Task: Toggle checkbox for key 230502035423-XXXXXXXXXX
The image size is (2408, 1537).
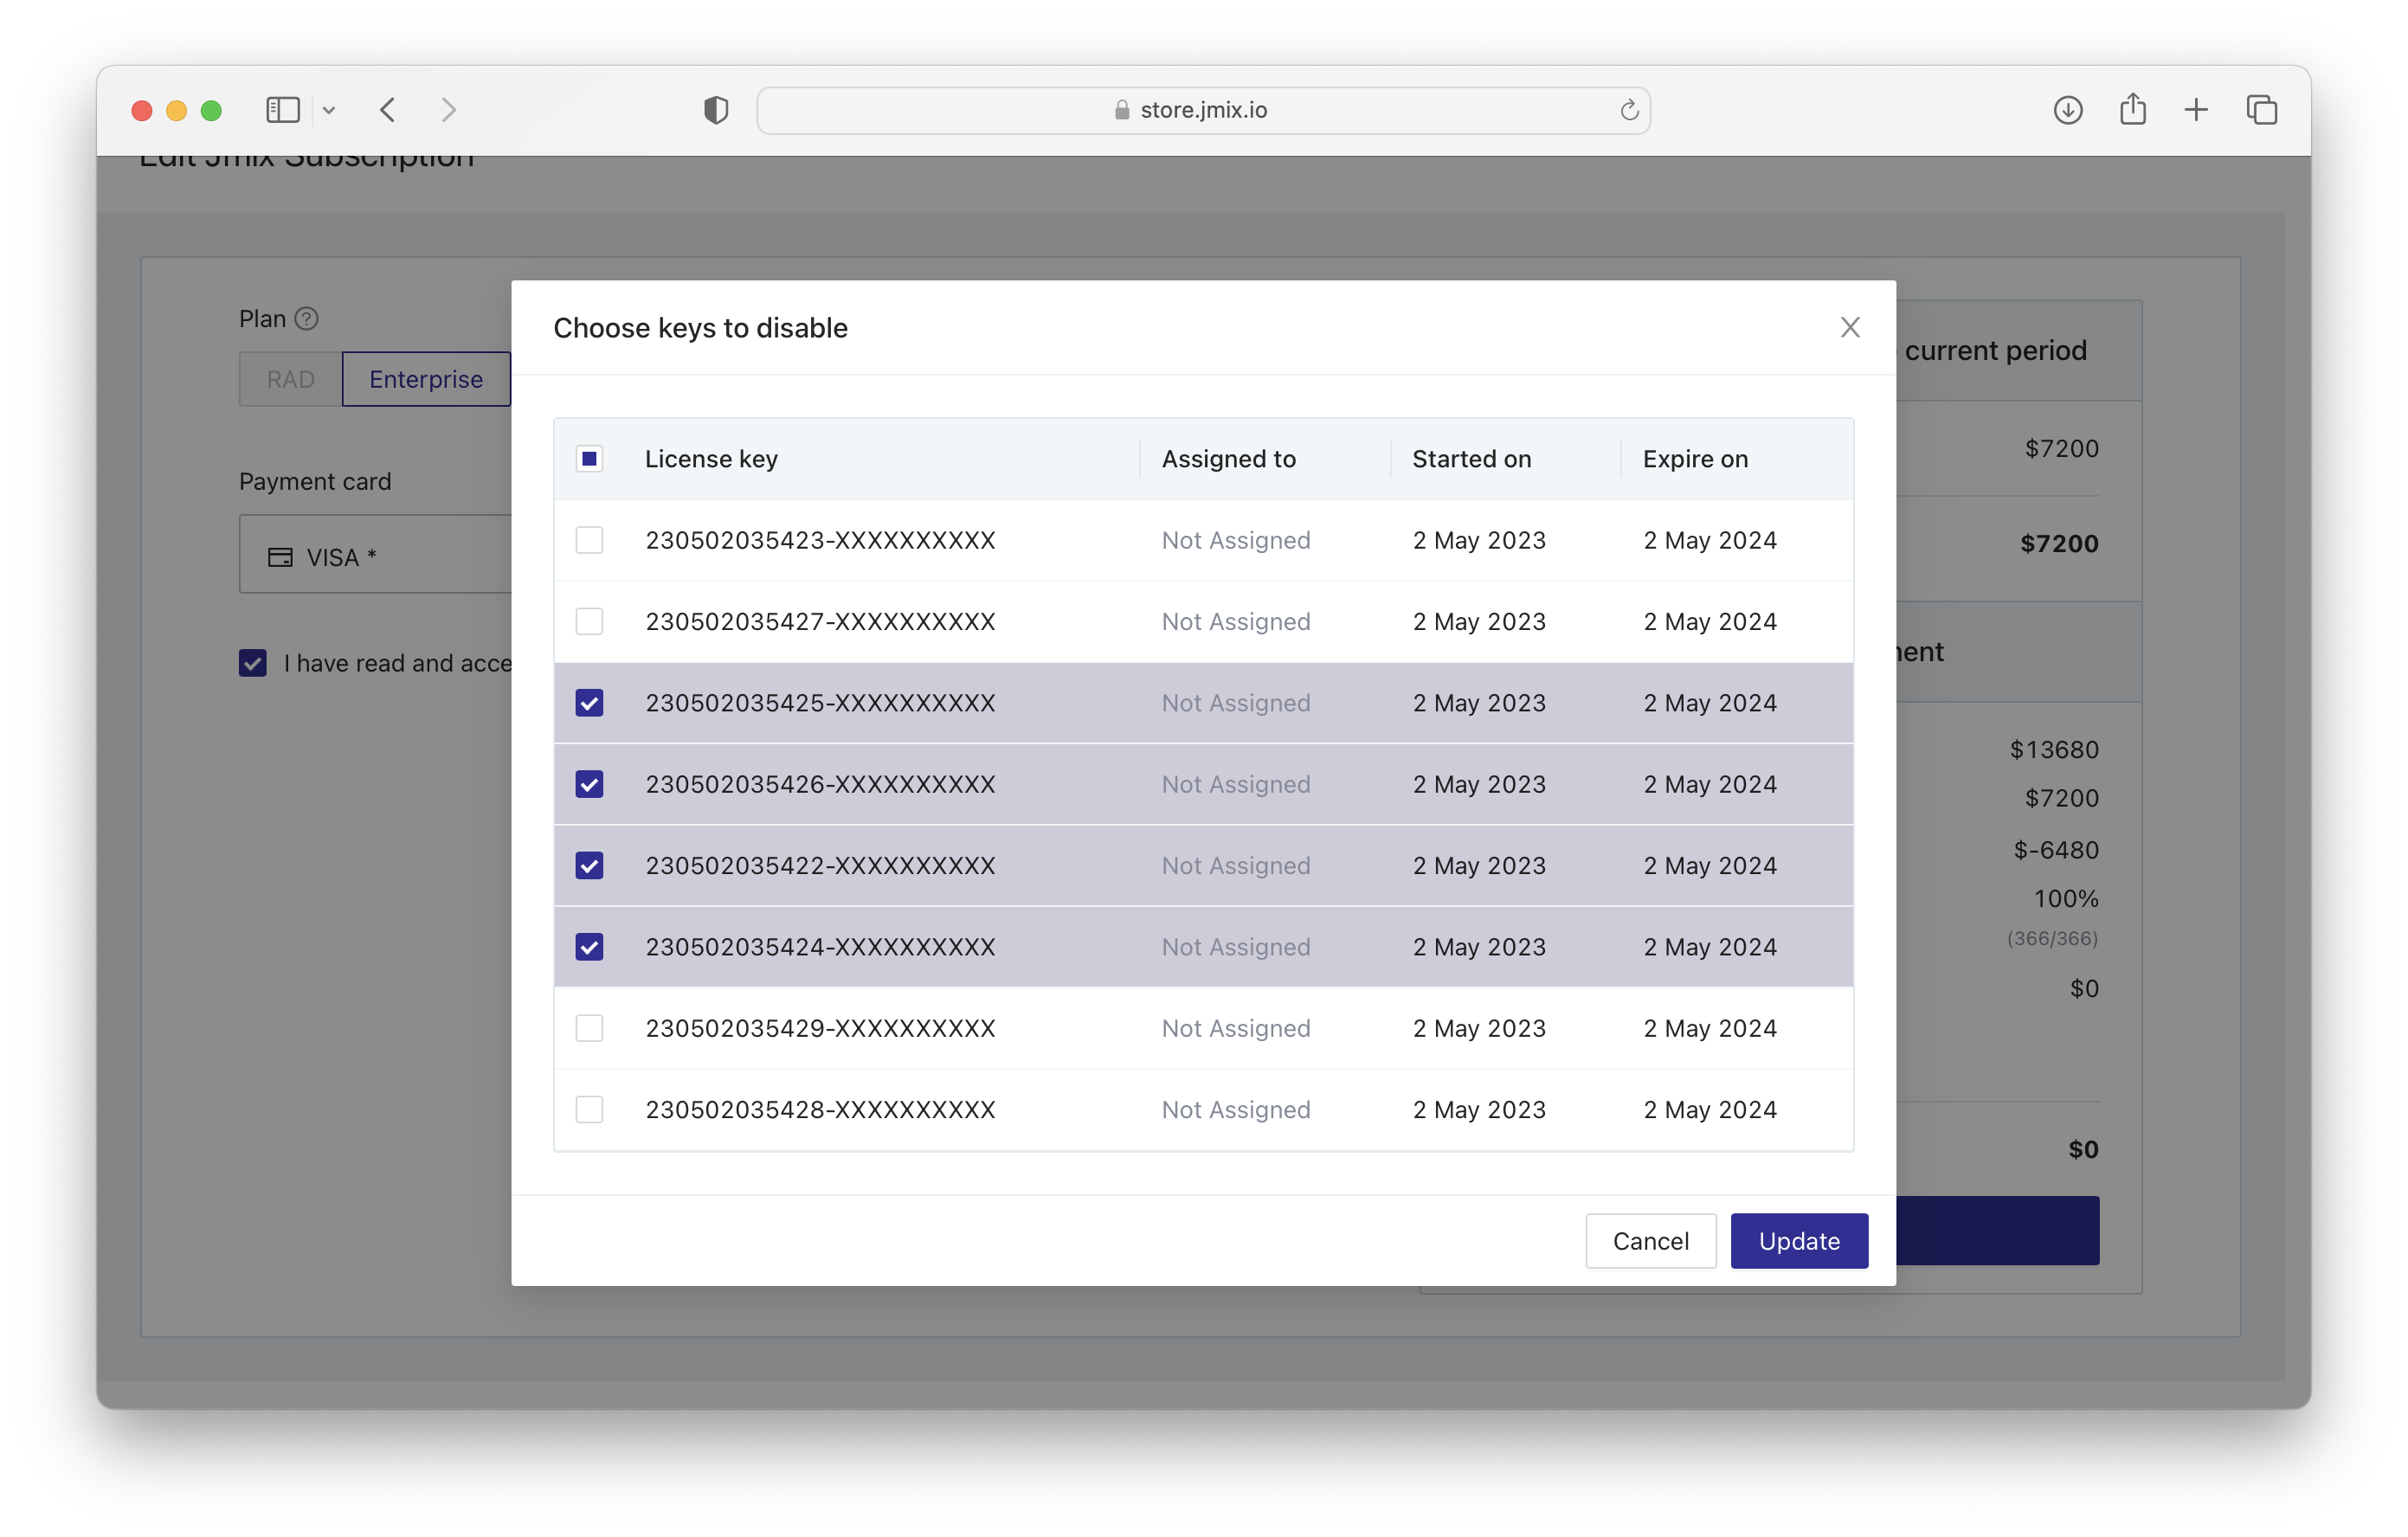Action: [x=586, y=538]
